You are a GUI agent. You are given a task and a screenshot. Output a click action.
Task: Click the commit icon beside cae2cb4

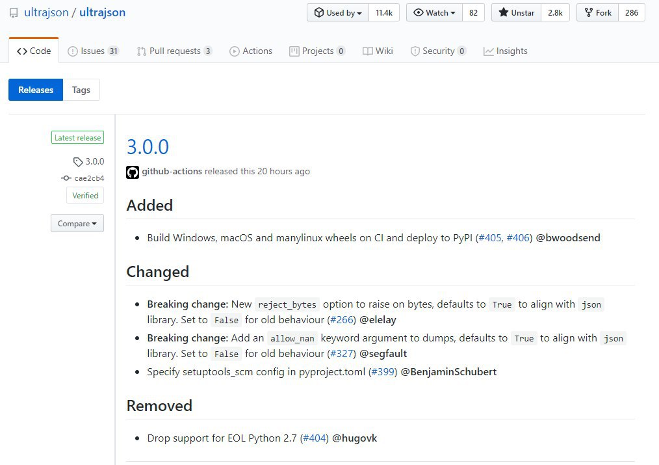(x=66, y=178)
